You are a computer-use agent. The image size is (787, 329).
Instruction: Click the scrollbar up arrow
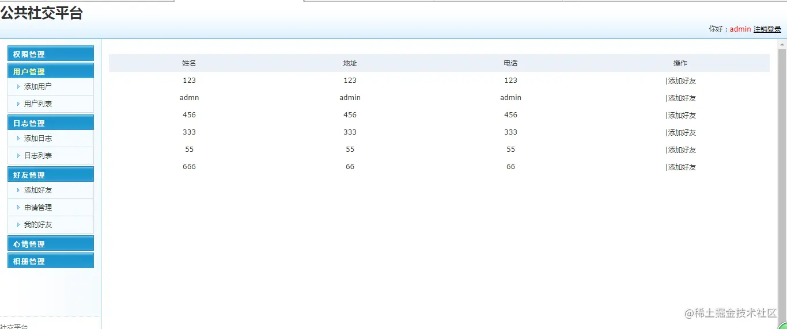(x=782, y=44)
